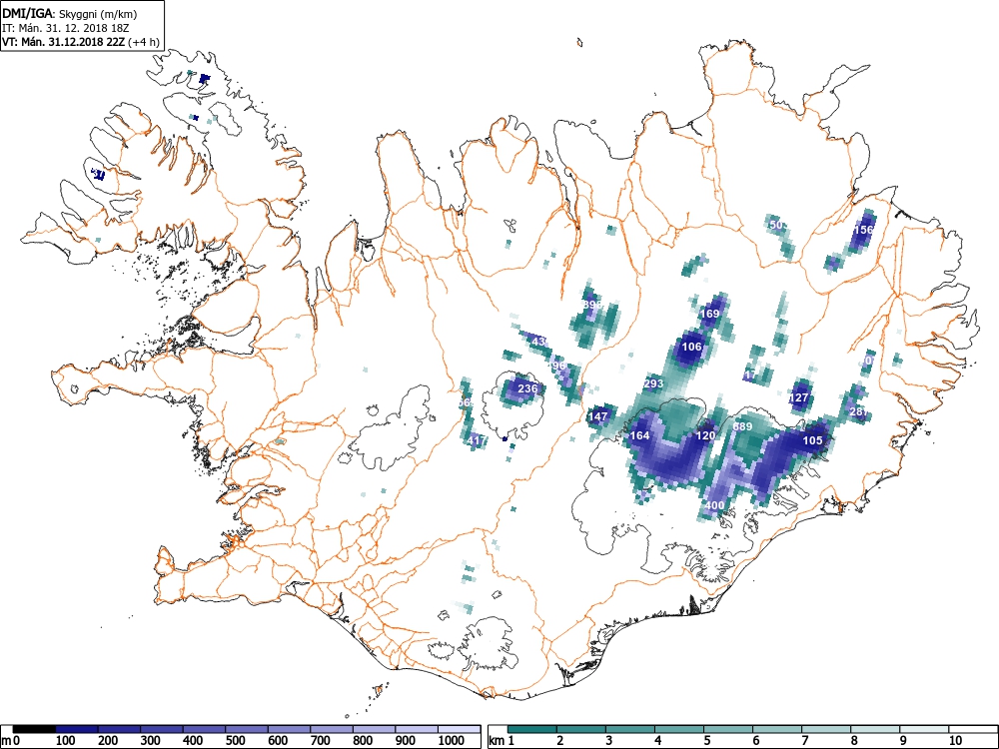This screenshot has width=999, height=749.
Task: Click the visibility value 156 on the map
Action: pos(863,230)
